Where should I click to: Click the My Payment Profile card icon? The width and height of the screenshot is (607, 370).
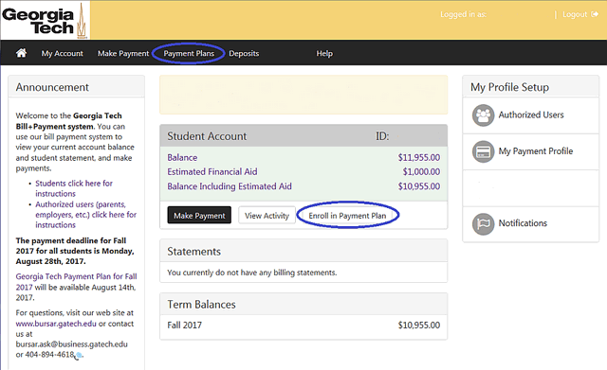pos(483,151)
